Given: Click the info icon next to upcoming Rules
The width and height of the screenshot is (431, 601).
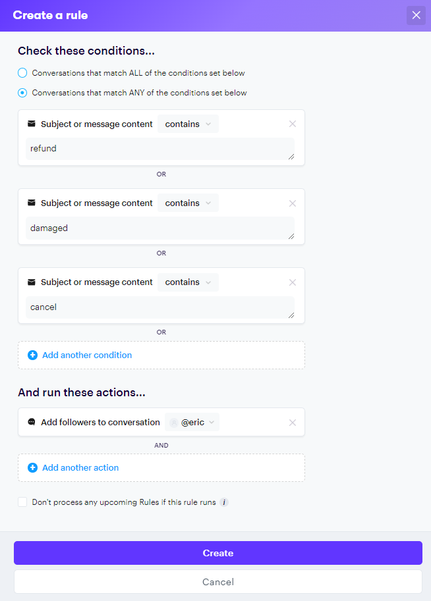Looking at the screenshot, I should [x=224, y=502].
